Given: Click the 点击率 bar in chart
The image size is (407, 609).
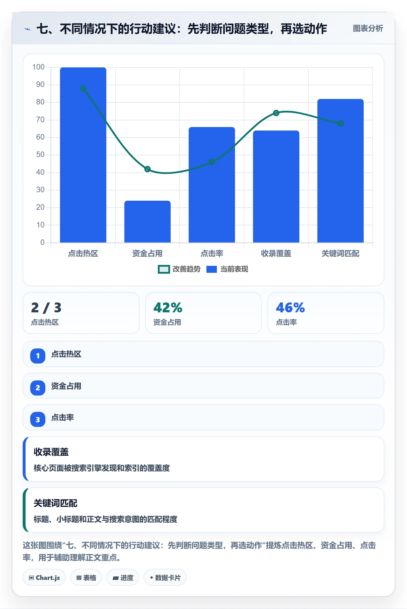Looking at the screenshot, I should (x=212, y=185).
